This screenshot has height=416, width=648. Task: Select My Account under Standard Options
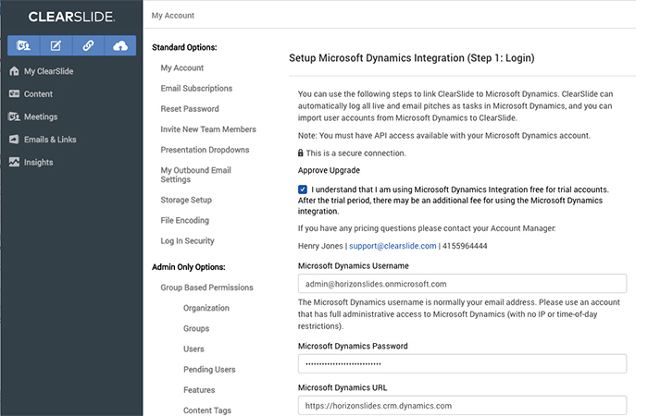(x=181, y=67)
